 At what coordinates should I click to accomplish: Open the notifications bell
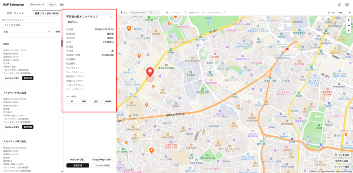click(340, 4)
